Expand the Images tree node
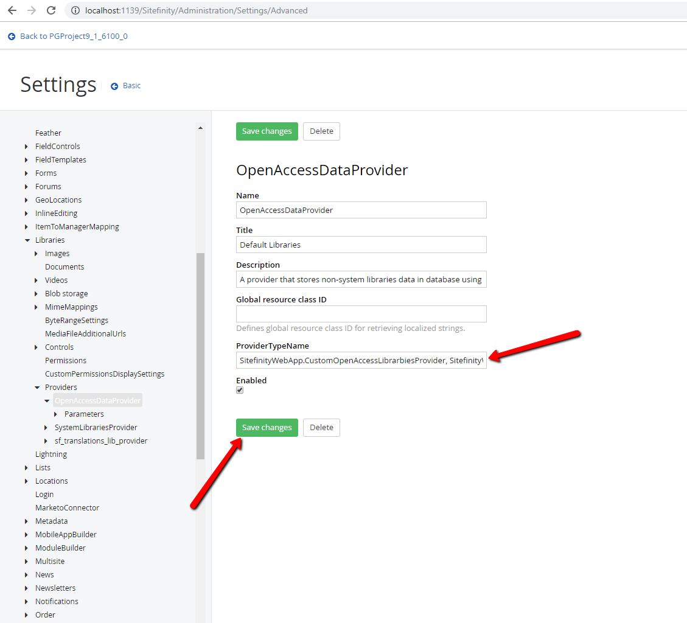687x623 pixels. tap(36, 254)
